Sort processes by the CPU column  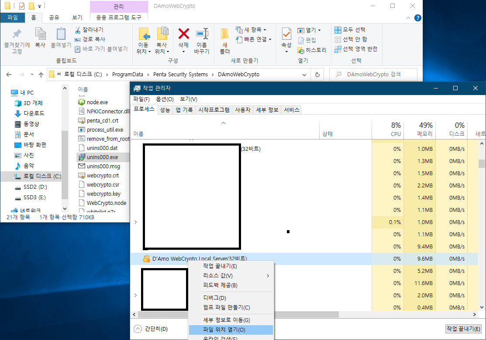pos(387,129)
